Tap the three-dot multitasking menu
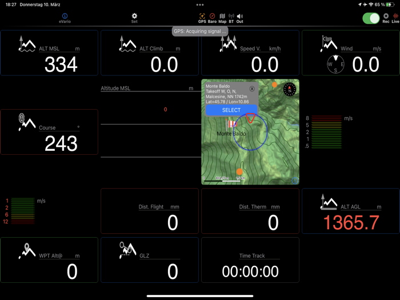The height and width of the screenshot is (300, 400). coord(200,5)
